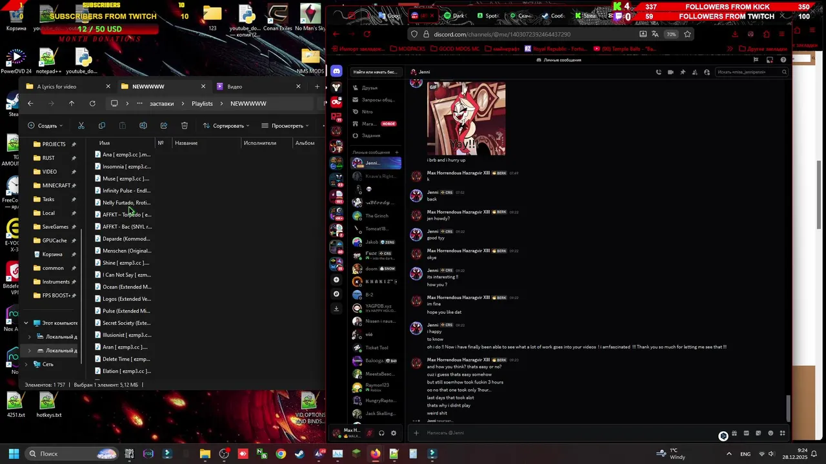The height and width of the screenshot is (464, 826).
Task: Add friends to DM with Jenni
Action: pyautogui.click(x=695, y=72)
